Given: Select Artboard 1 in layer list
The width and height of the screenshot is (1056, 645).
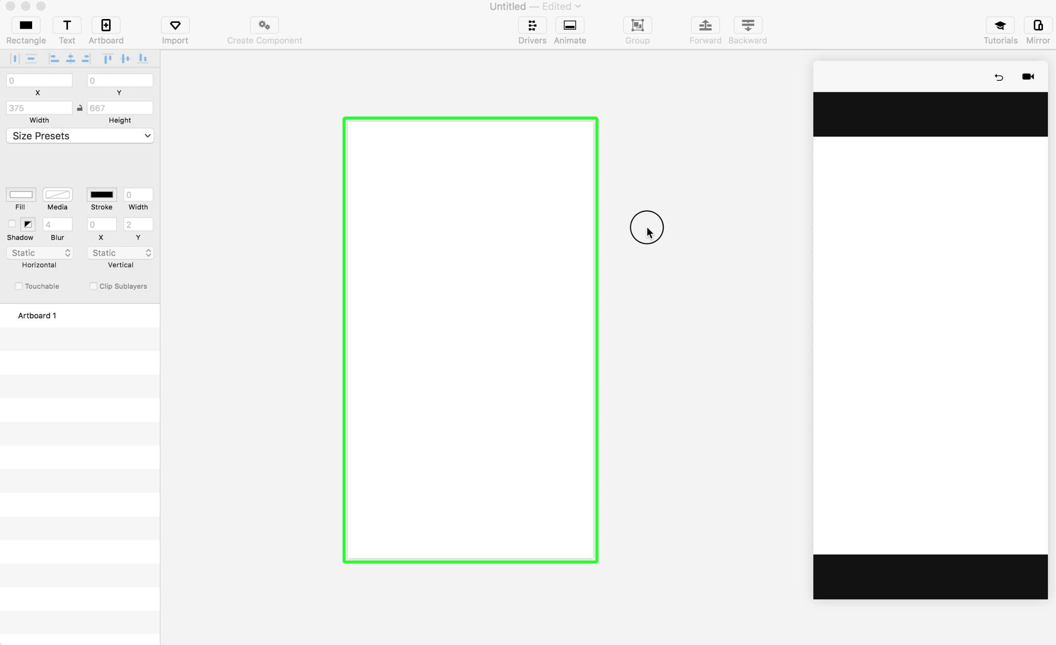Looking at the screenshot, I should pyautogui.click(x=37, y=315).
